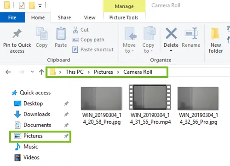Open Music label in the navigation pane
The width and height of the screenshot is (230, 166).
[31, 147]
